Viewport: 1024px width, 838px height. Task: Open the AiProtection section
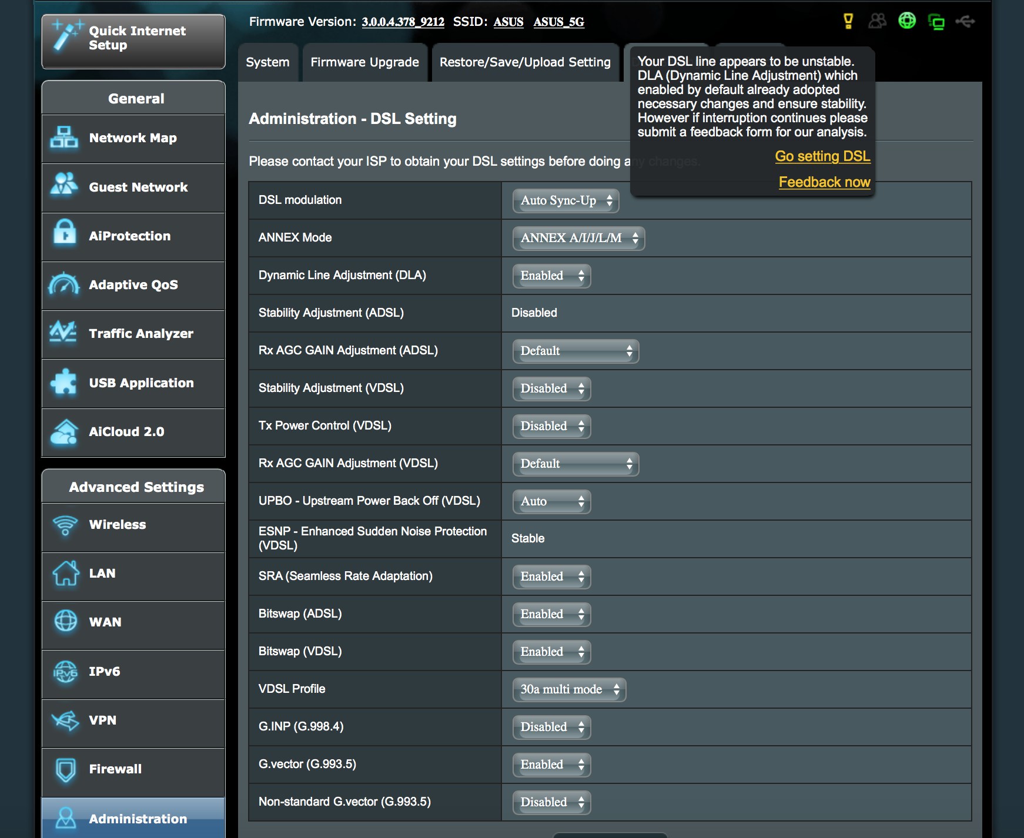(x=133, y=236)
